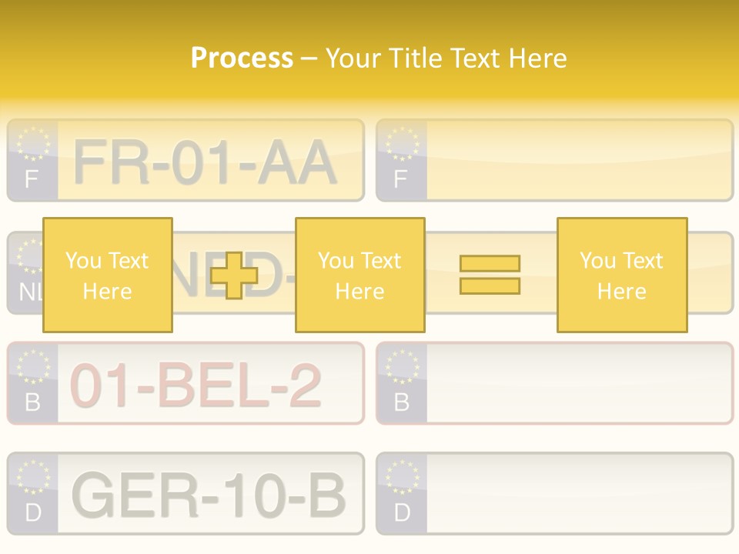Click the EU stars emblem on FR-01-AA plate
Image resolution: width=739 pixels, height=554 pixels.
(x=32, y=144)
